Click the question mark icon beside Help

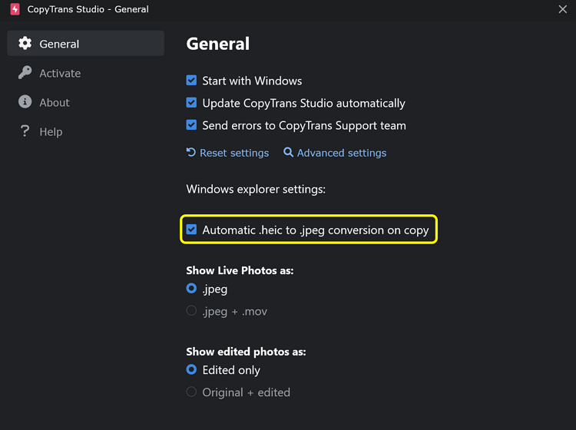(x=25, y=131)
